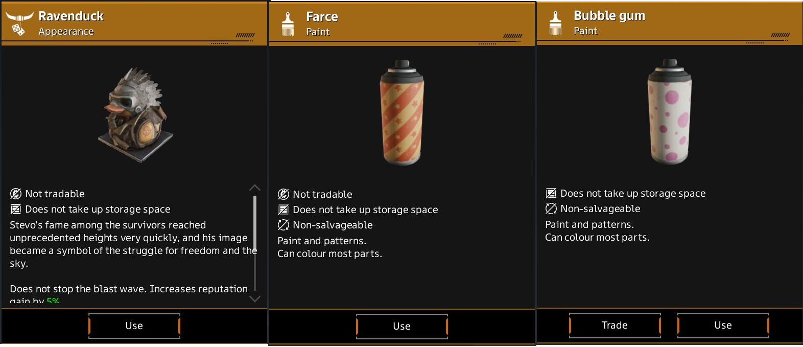Click the Non-salvageable icon in Bubble gum panel
Viewport: 803px width, 347px height.
point(551,209)
